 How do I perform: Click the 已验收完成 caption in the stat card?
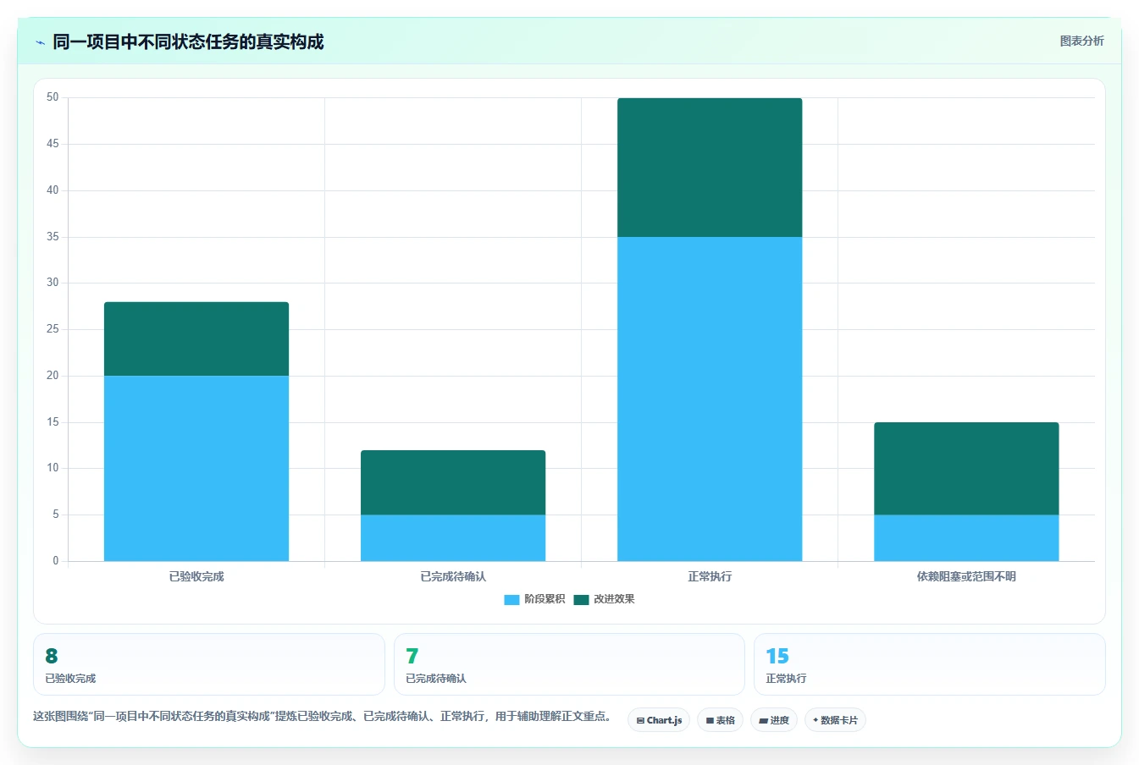tap(70, 679)
